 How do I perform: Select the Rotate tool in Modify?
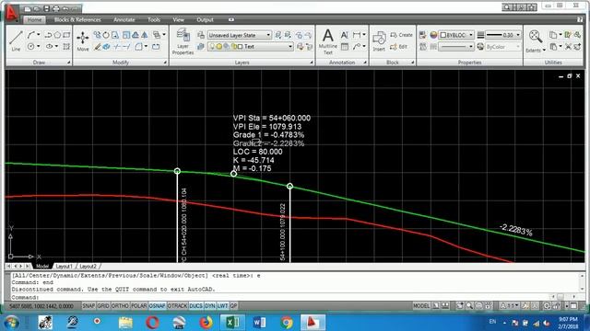coord(106,35)
